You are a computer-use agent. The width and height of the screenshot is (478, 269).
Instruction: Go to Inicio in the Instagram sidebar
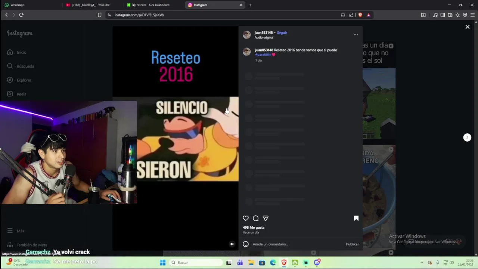pyautogui.click(x=17, y=52)
